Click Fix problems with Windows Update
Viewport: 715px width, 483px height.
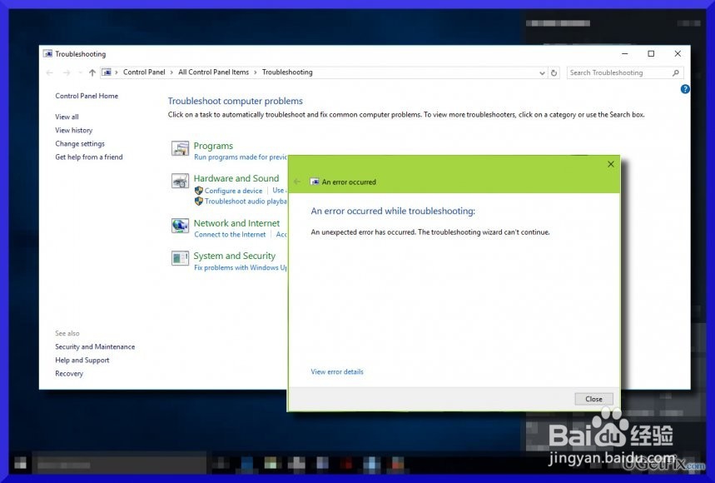click(x=241, y=267)
